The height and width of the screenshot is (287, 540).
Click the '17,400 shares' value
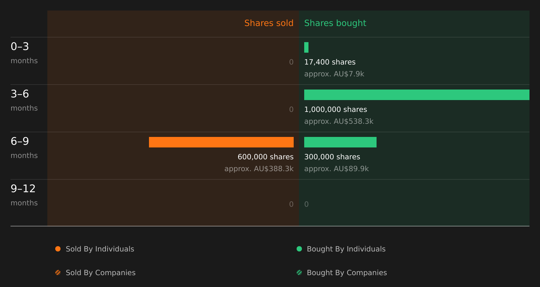[330, 62]
